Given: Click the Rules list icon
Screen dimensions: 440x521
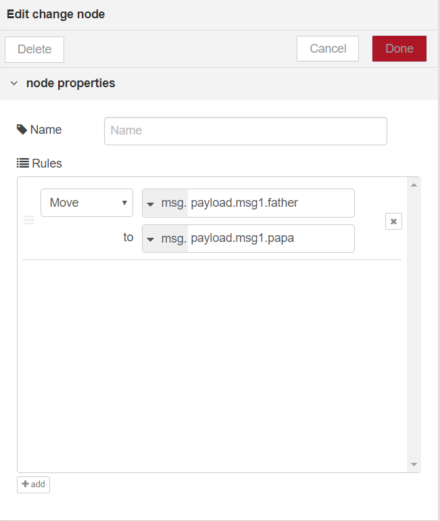Looking at the screenshot, I should click(23, 163).
